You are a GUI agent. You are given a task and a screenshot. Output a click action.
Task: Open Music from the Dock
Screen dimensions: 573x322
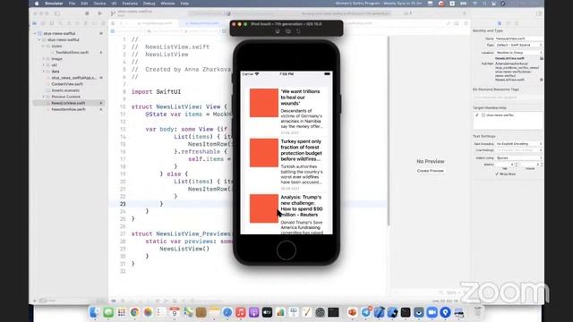point(241,312)
